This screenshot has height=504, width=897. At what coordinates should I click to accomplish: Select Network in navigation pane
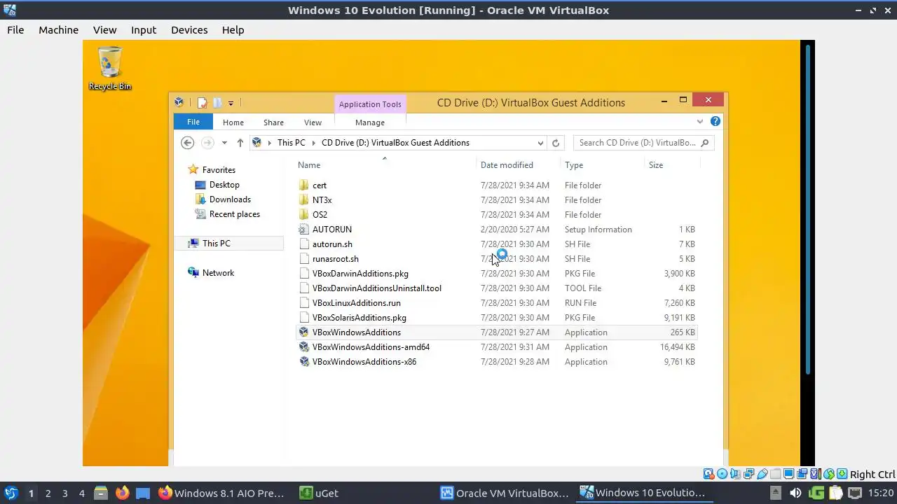tap(218, 273)
